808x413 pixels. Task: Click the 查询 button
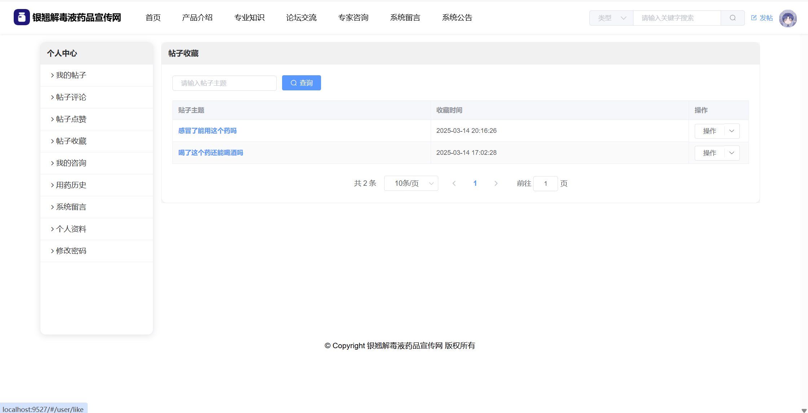[x=301, y=83]
